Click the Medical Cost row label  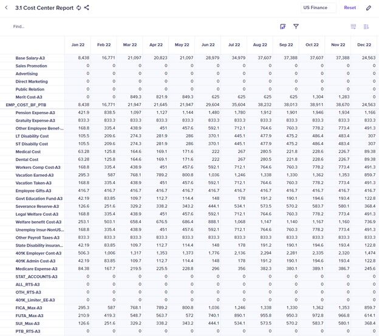pos(28,151)
